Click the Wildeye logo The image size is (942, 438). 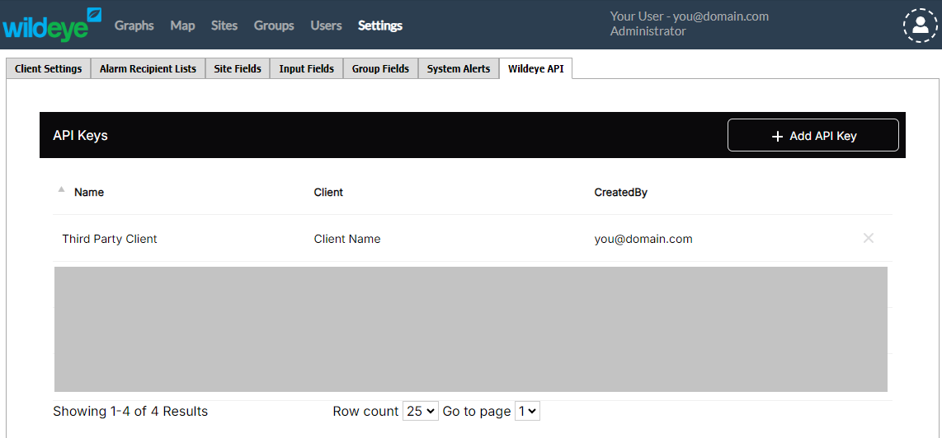click(52, 25)
